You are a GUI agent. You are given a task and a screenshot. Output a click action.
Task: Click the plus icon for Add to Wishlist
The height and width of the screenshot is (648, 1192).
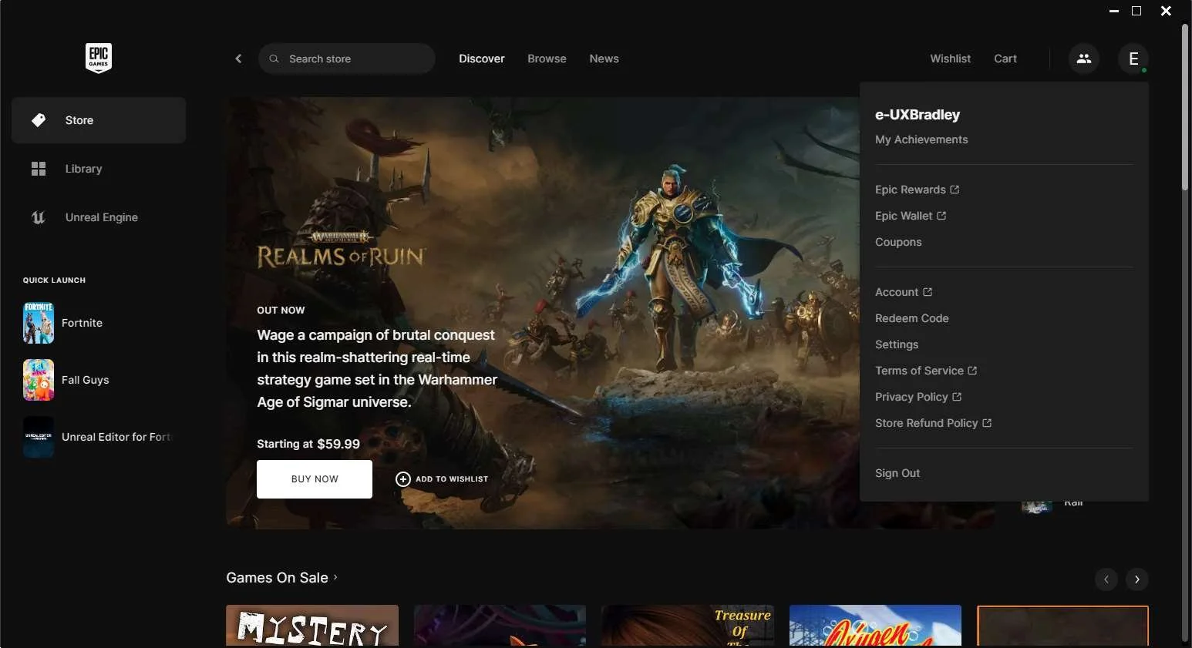tap(403, 479)
